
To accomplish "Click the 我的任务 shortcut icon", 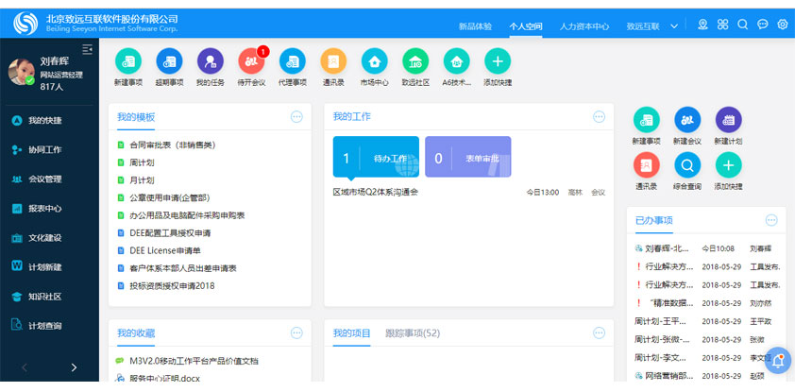I will [210, 61].
